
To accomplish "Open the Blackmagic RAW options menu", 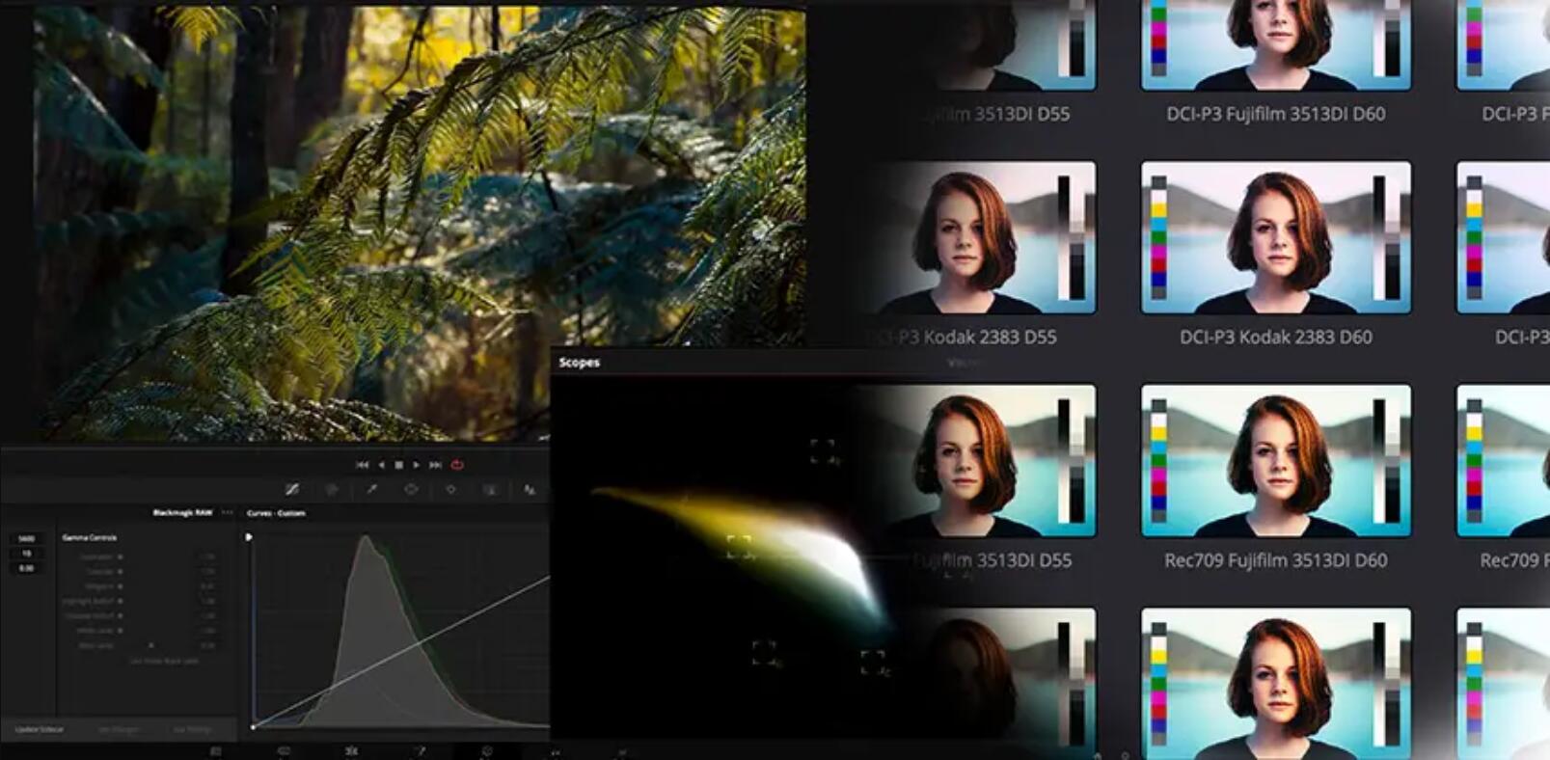I will click(228, 513).
